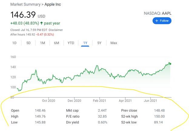Click the Open value 148.46

tap(40, 110)
